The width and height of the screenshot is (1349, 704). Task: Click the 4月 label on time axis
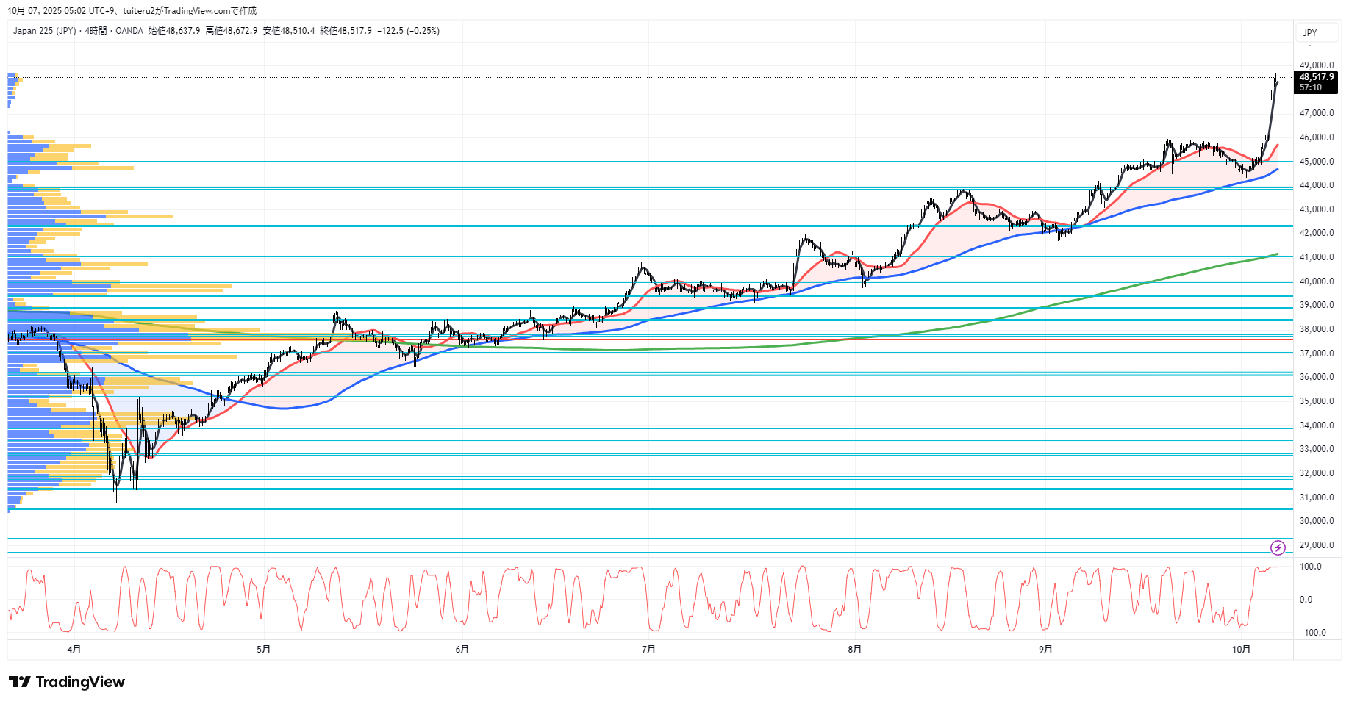[74, 649]
